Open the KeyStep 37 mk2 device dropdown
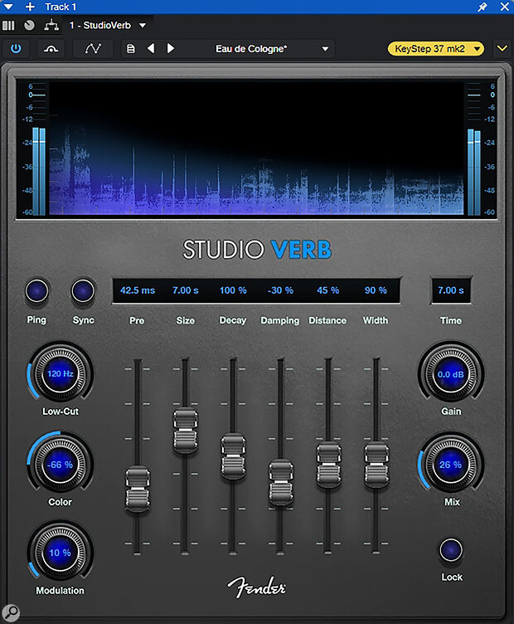Screen dimensions: 514x624 pyautogui.click(x=436, y=49)
